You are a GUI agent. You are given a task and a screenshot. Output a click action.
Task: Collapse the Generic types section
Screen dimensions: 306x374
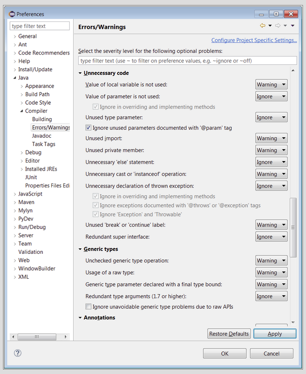(80, 249)
